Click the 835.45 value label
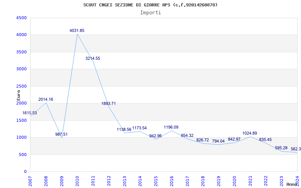 266,139
